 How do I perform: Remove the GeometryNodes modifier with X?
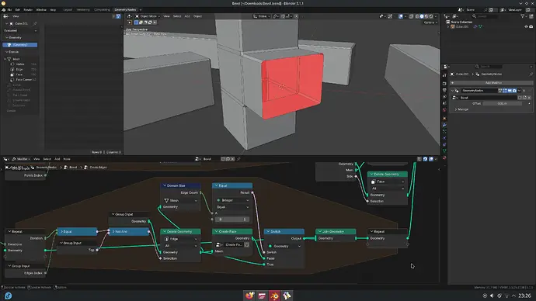click(x=524, y=91)
